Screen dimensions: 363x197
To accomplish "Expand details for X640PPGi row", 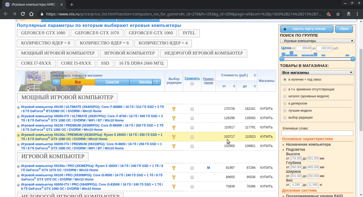I will pos(18,185).
